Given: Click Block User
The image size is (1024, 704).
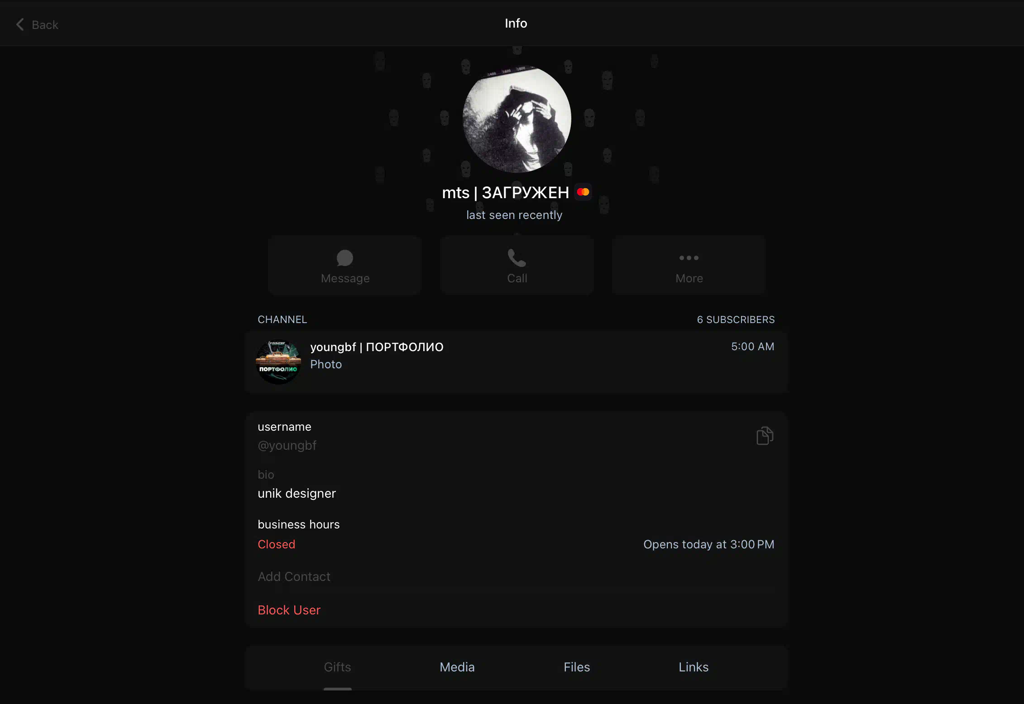Looking at the screenshot, I should coord(289,610).
